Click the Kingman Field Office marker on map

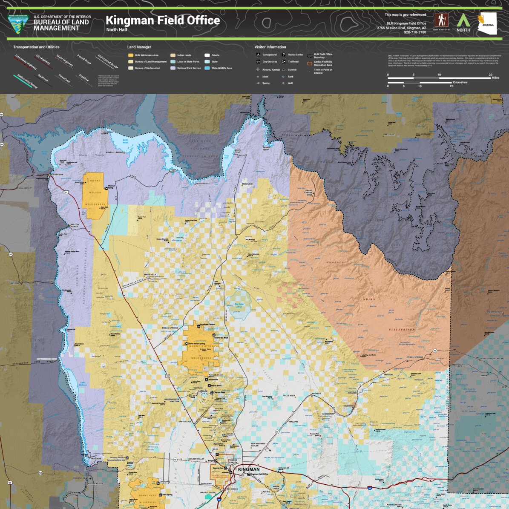[x=249, y=474]
